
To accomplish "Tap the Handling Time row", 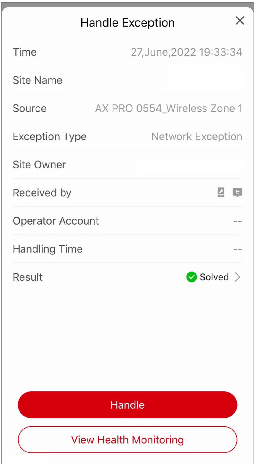I will (127, 249).
